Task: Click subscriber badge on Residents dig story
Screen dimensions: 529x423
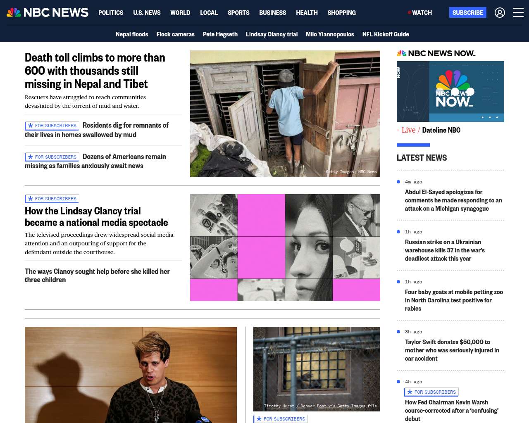Action: click(x=52, y=126)
